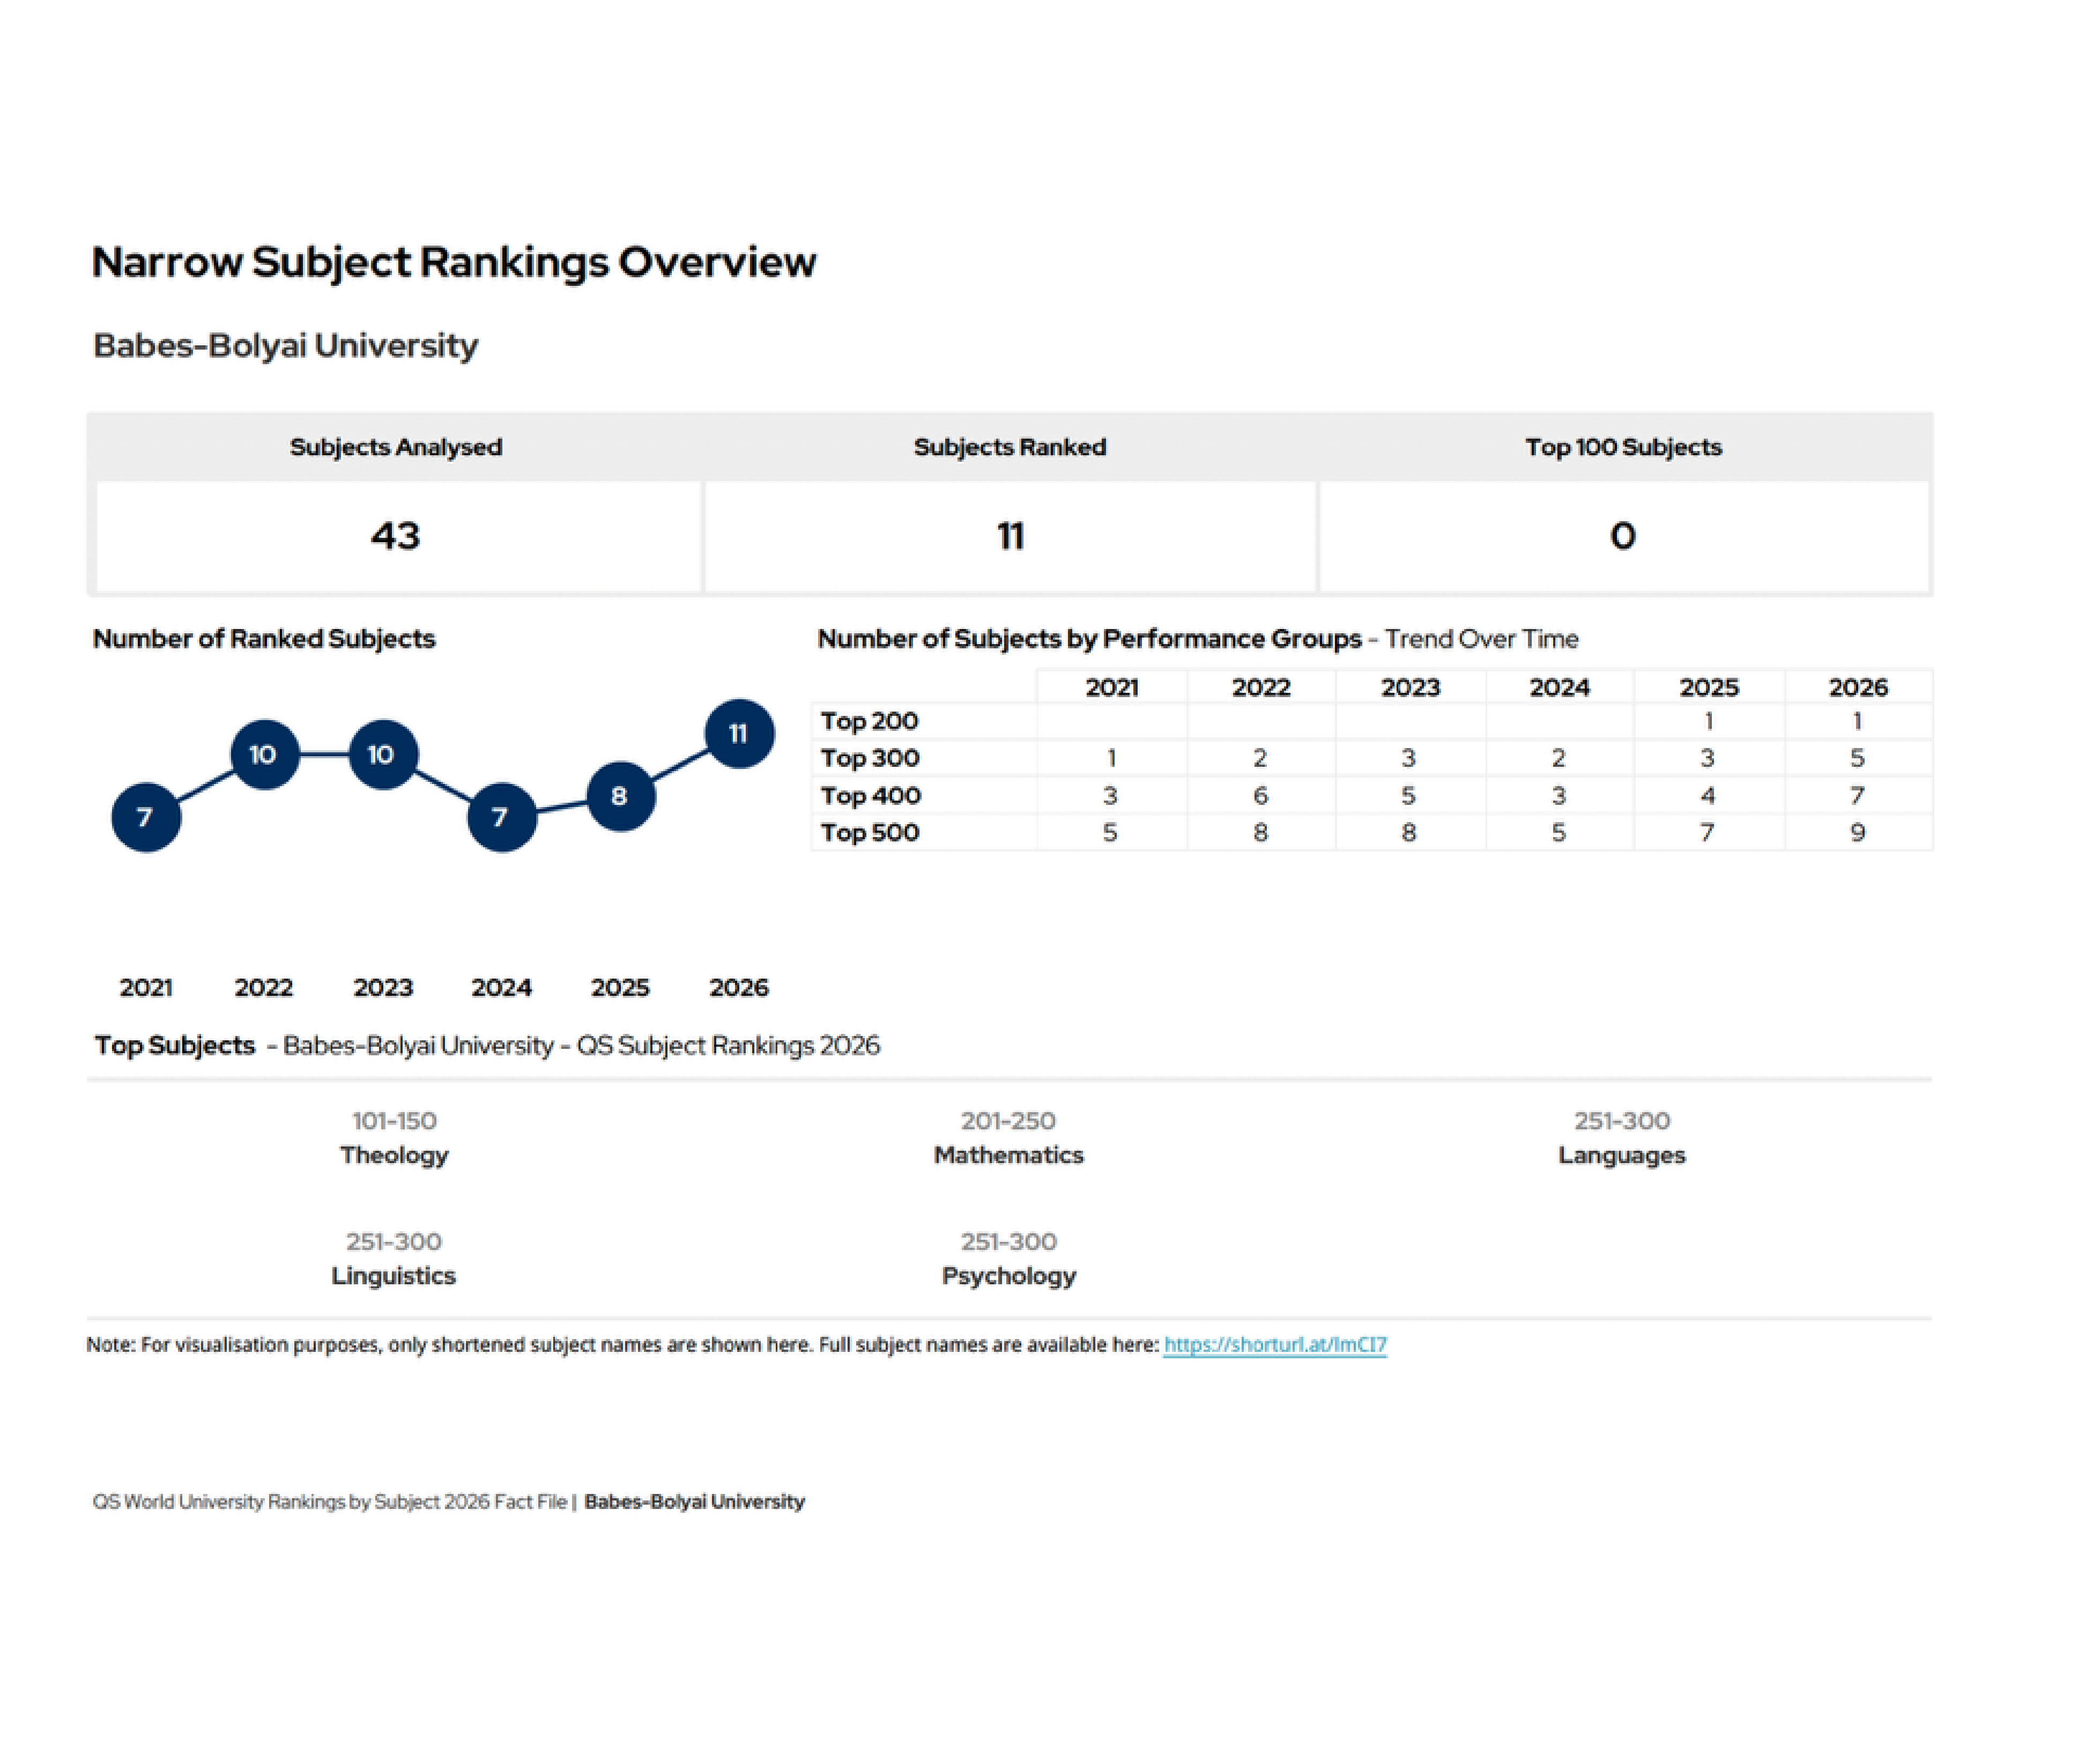This screenshot has height=1761, width=2100.
Task: Select the Mathematics top subject entry
Action: coord(1008,1154)
